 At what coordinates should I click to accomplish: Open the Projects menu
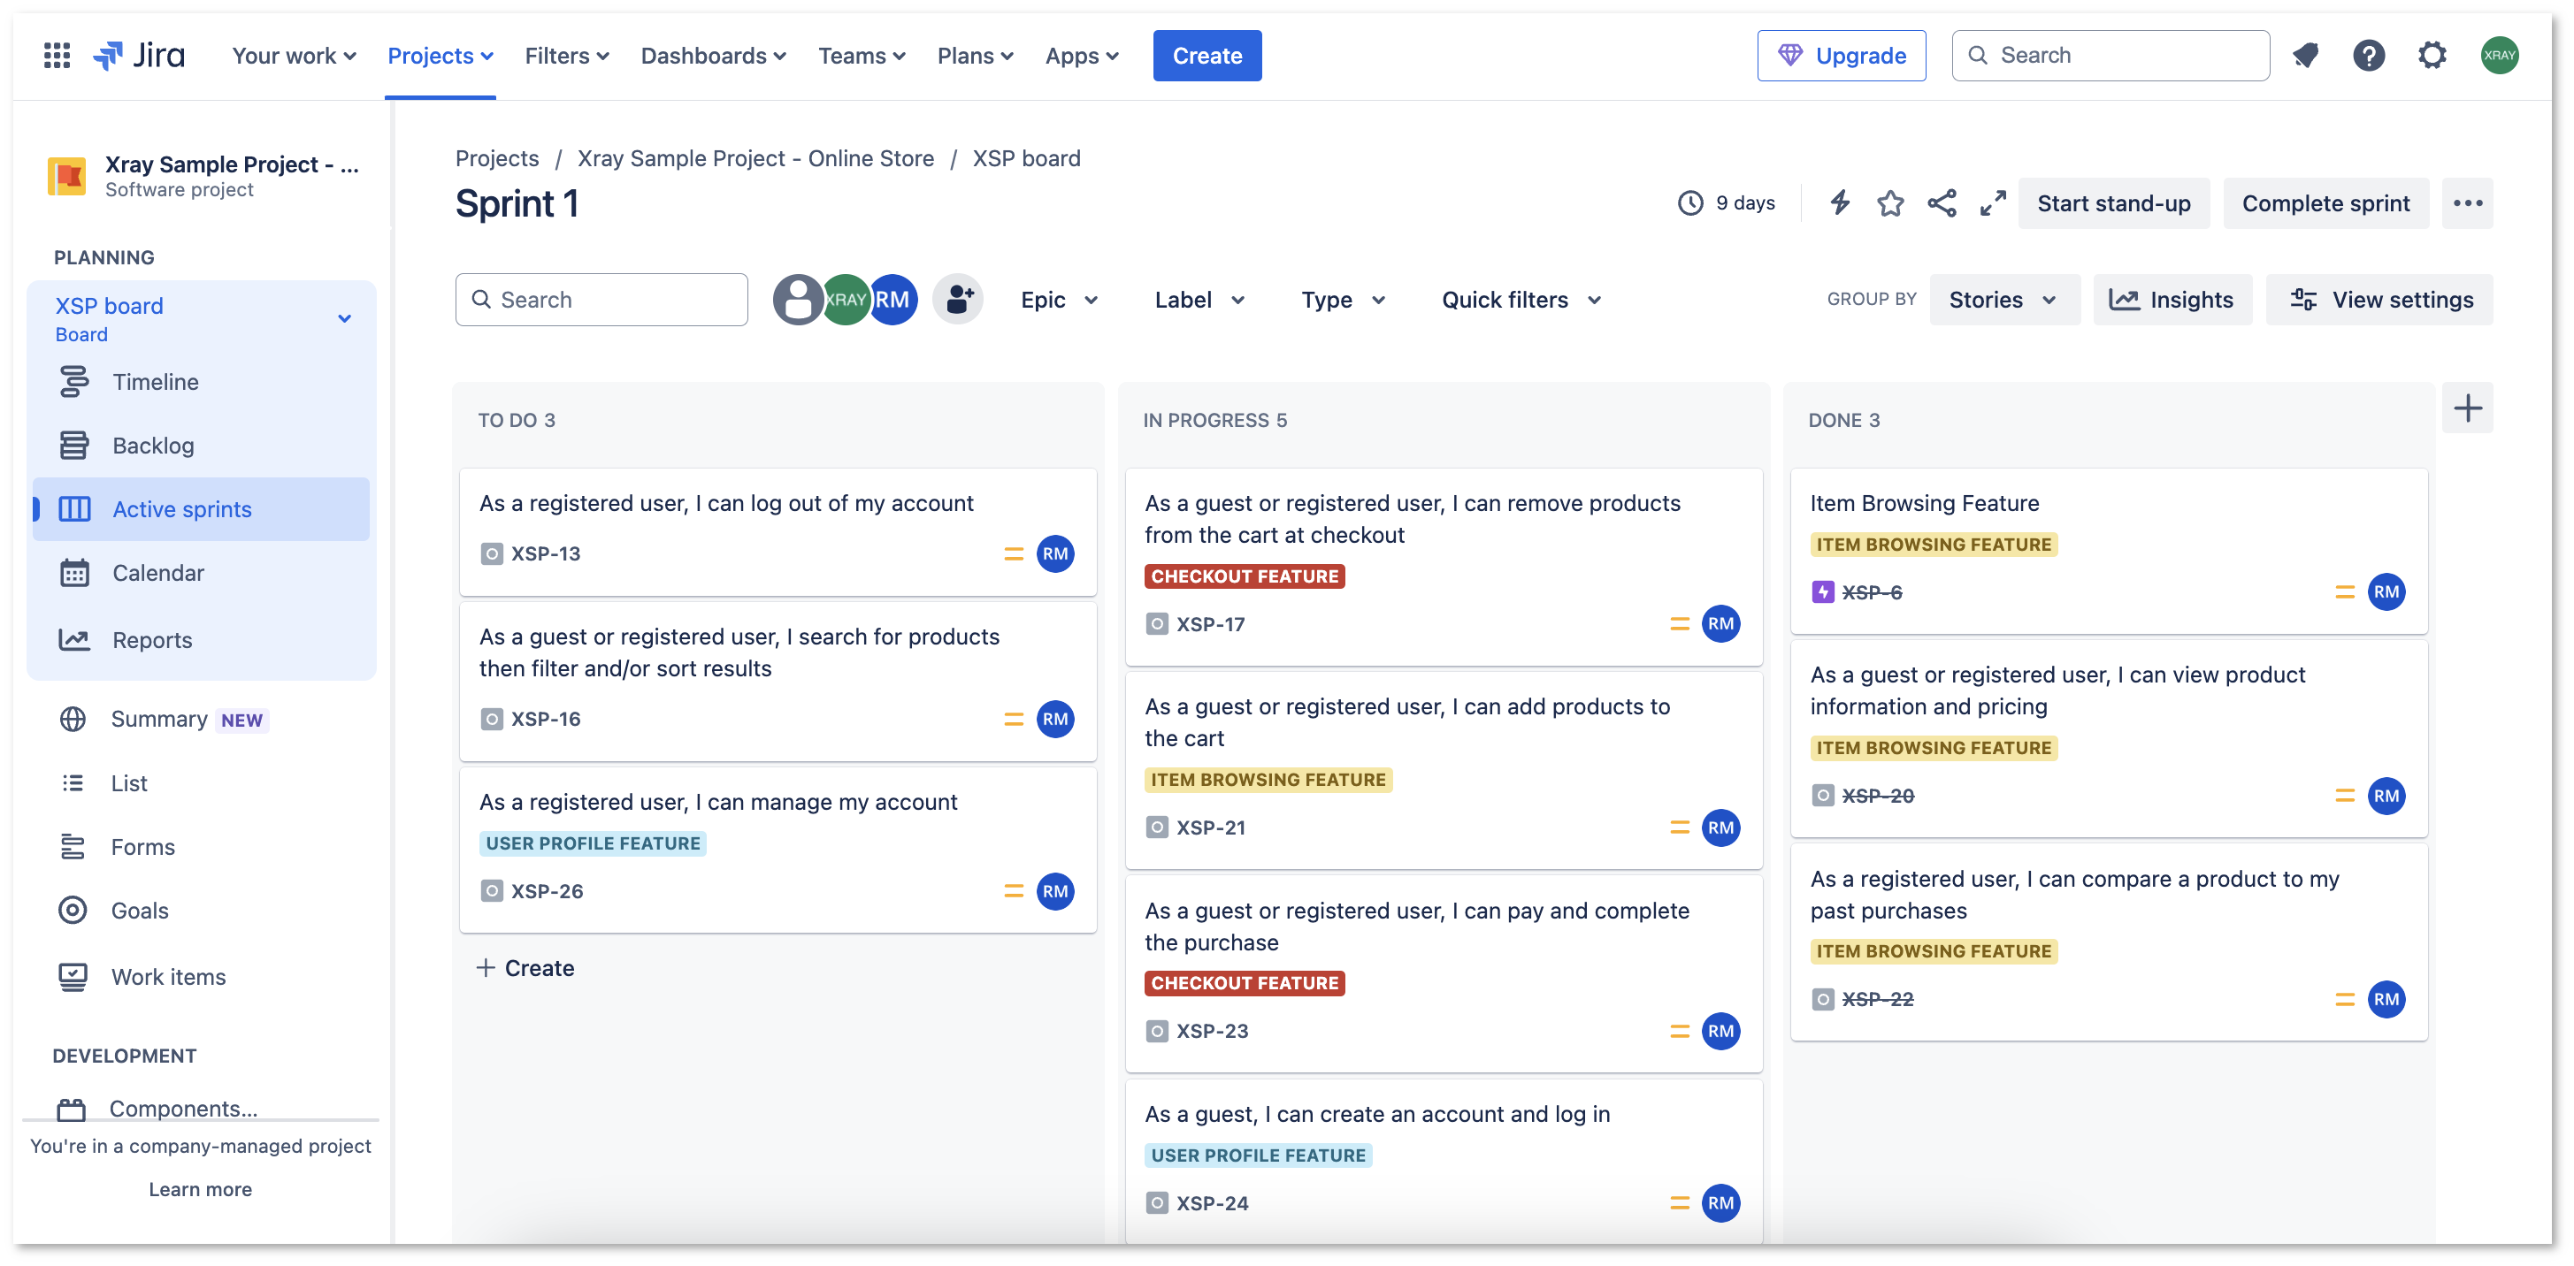point(440,55)
